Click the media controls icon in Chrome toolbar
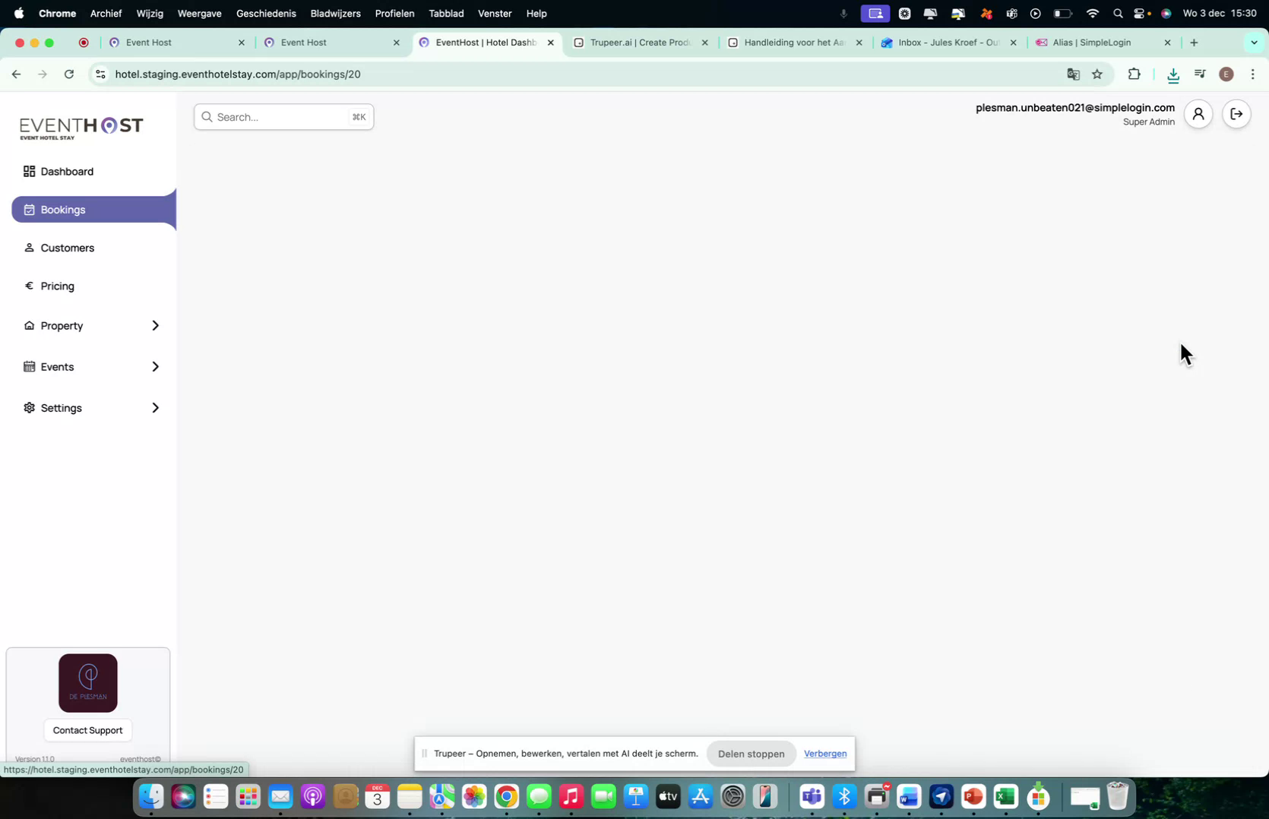1269x819 pixels. coord(1199,74)
